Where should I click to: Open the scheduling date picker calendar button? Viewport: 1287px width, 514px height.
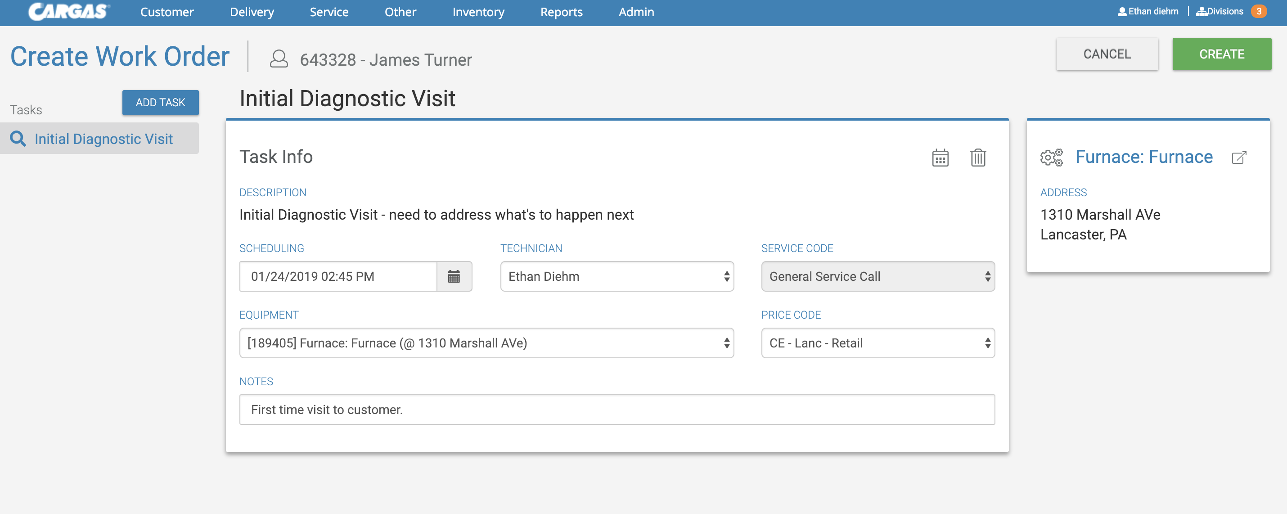click(454, 276)
